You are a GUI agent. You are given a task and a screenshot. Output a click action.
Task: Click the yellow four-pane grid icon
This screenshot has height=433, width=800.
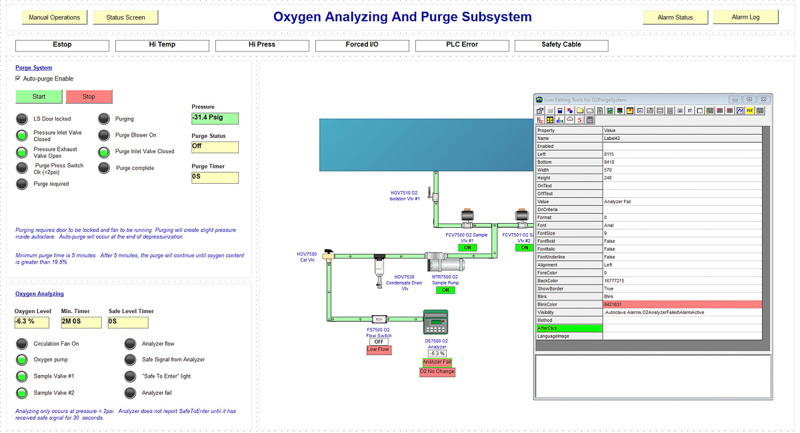[x=550, y=120]
